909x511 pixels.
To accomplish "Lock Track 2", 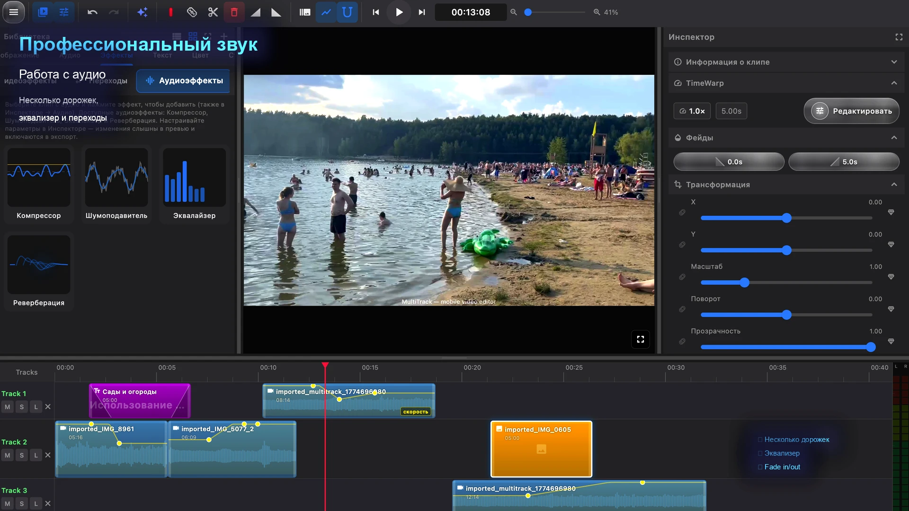I will click(36, 455).
